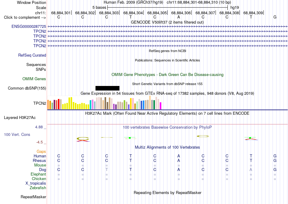Click the Zebrafish species row label
The height and width of the screenshot is (204, 288).
[38, 188]
